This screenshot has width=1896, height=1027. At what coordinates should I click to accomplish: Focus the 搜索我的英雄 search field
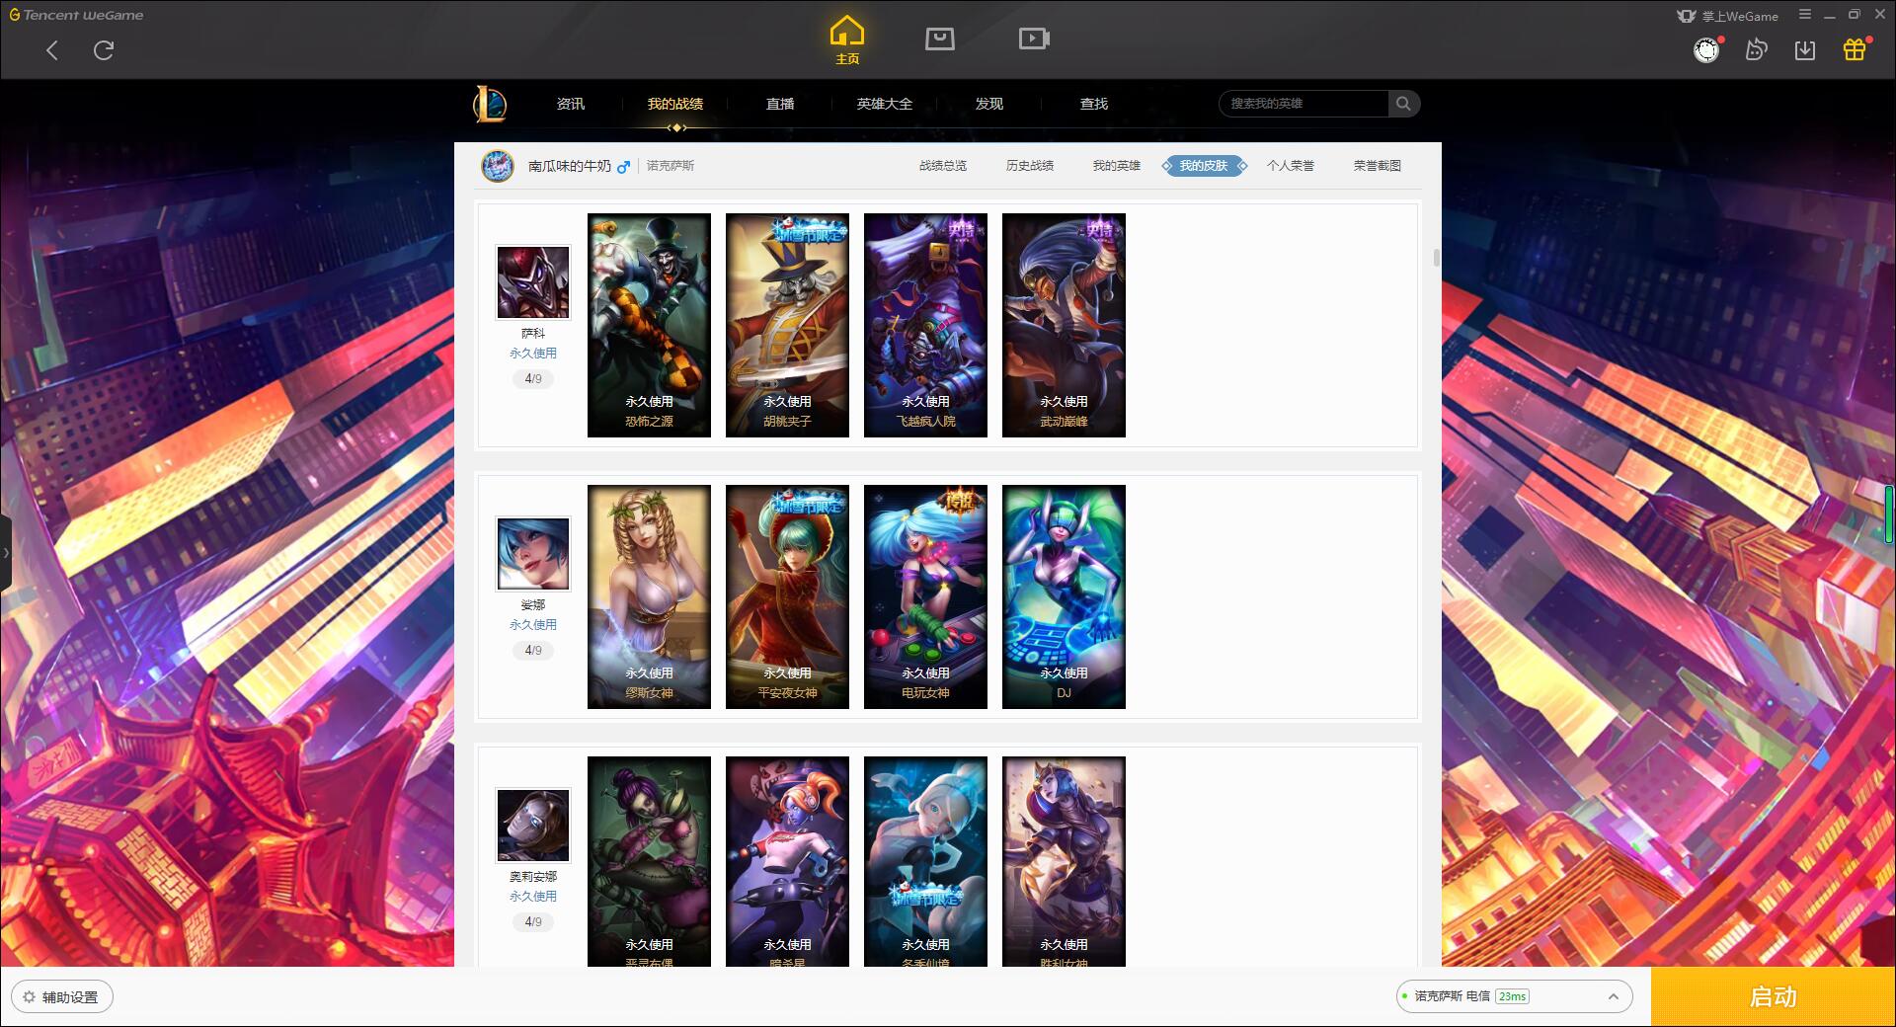1303,104
